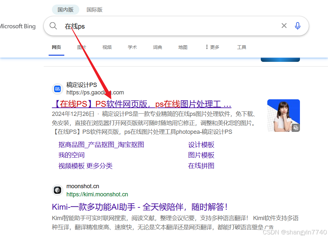The image size is (328, 238).
Task: Open the 设计模板 sublink
Action: (201, 145)
